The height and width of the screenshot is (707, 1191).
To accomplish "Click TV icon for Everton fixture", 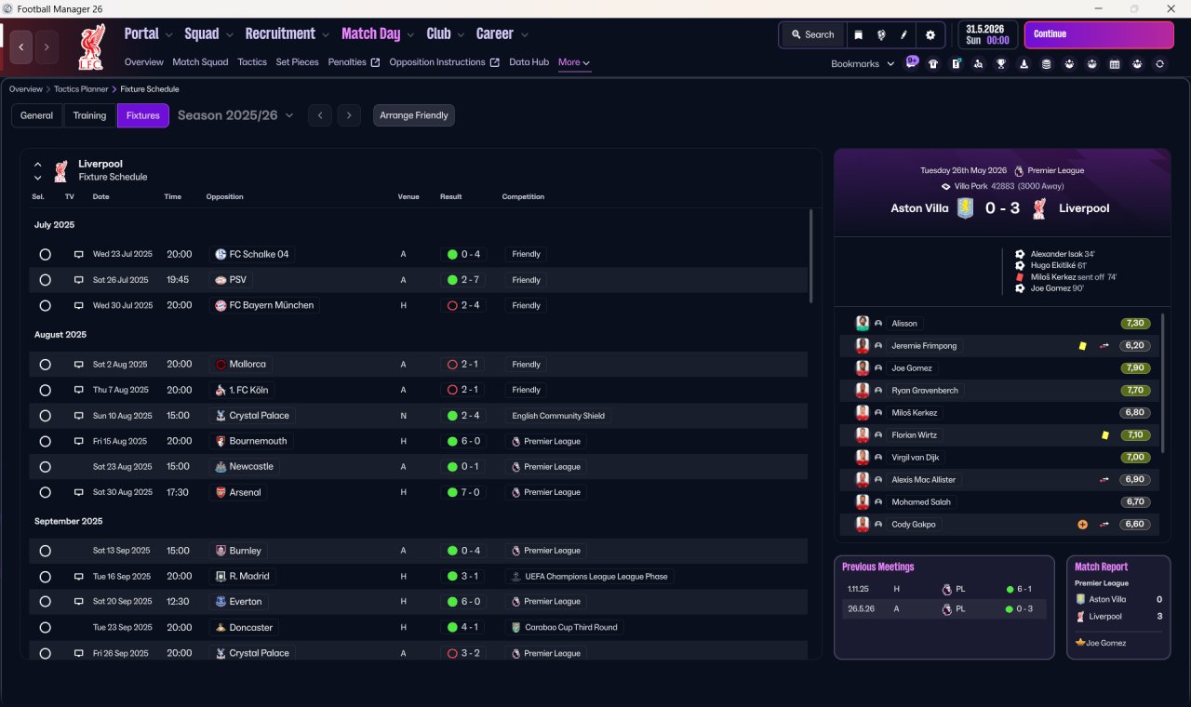I will (79, 602).
